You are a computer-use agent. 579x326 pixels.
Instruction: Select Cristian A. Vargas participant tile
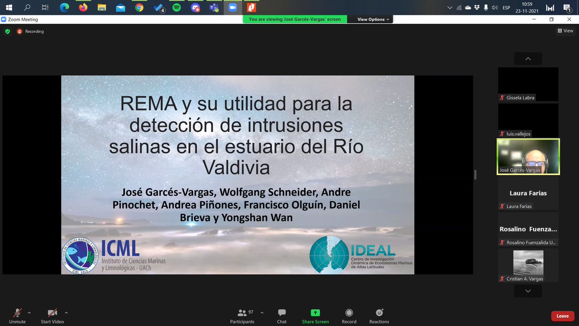(528, 265)
